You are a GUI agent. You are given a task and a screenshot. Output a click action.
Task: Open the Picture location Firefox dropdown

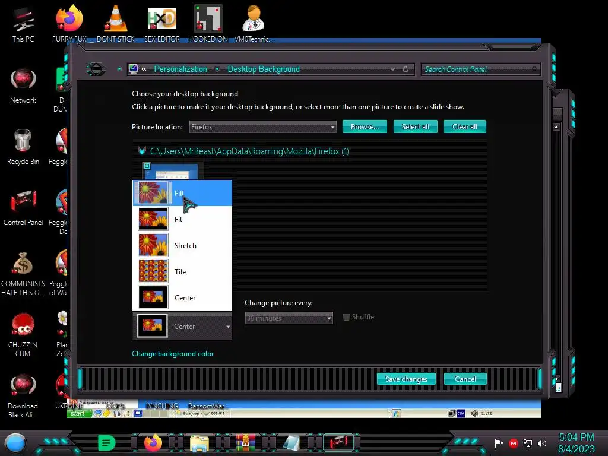(262, 127)
